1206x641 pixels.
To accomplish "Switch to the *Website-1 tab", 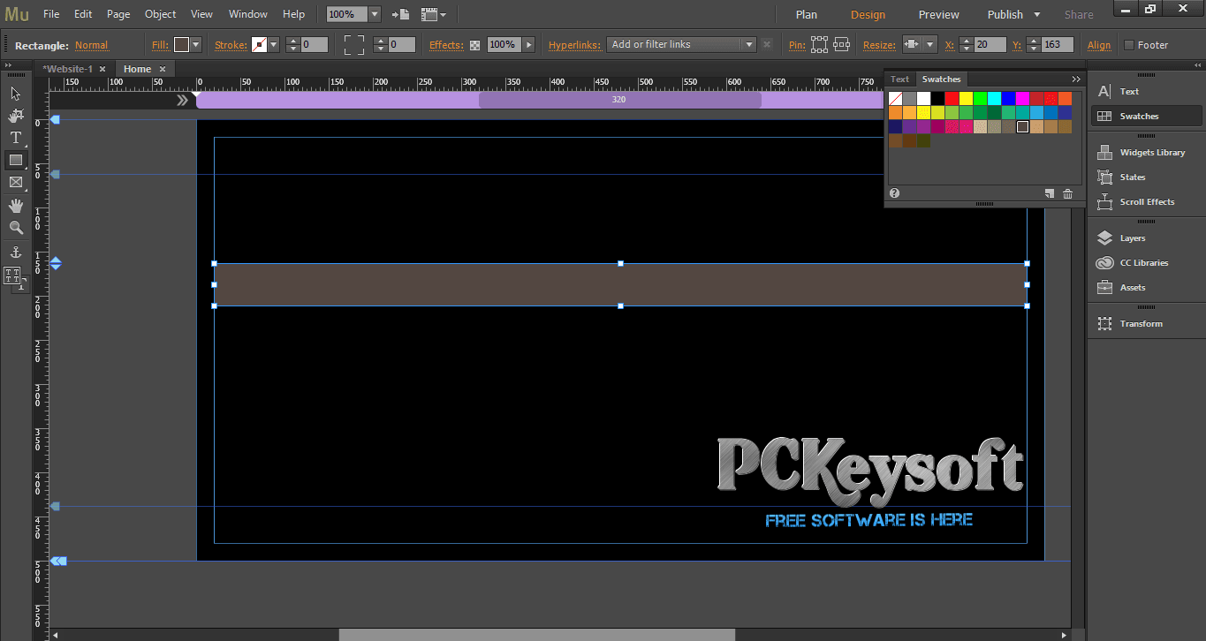I will point(67,69).
